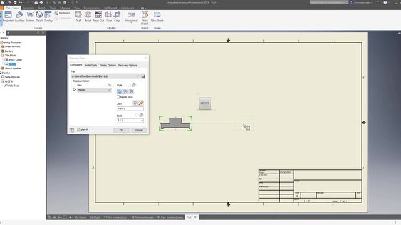Select the Detail view tool
Screen dimensions: 401x225
pos(39,17)
